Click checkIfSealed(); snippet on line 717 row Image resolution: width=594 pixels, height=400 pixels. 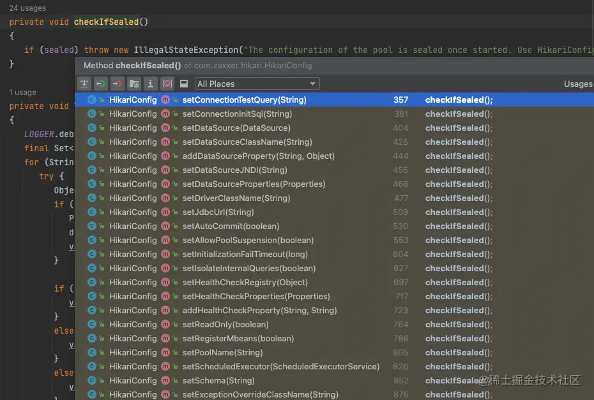pos(459,296)
